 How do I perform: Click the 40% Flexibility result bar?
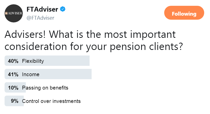pos(47,61)
